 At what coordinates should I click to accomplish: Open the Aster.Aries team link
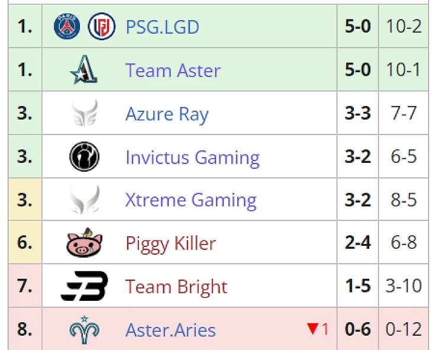point(170,330)
